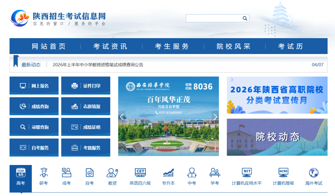Click the search magnifier icon
This screenshot has height=196, width=335.
pos(245,18)
